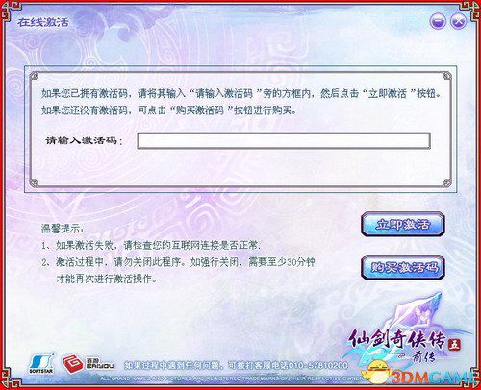Click the red 百游 logo icon
481x390 pixels.
(x=72, y=364)
